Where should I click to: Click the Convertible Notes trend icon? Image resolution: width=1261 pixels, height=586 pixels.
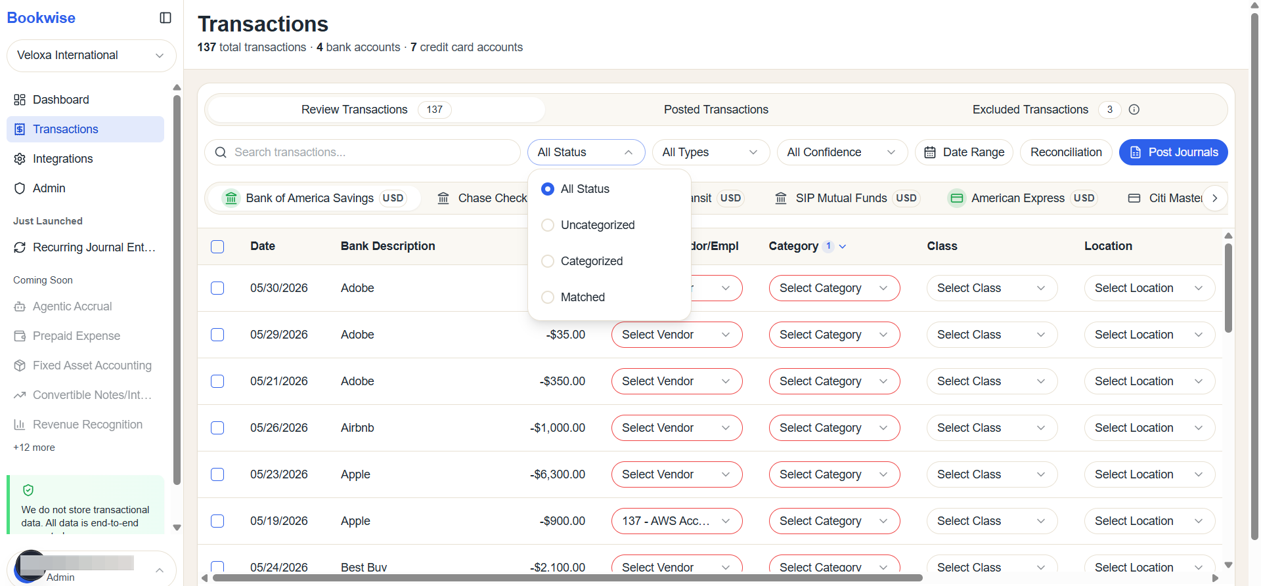20,395
